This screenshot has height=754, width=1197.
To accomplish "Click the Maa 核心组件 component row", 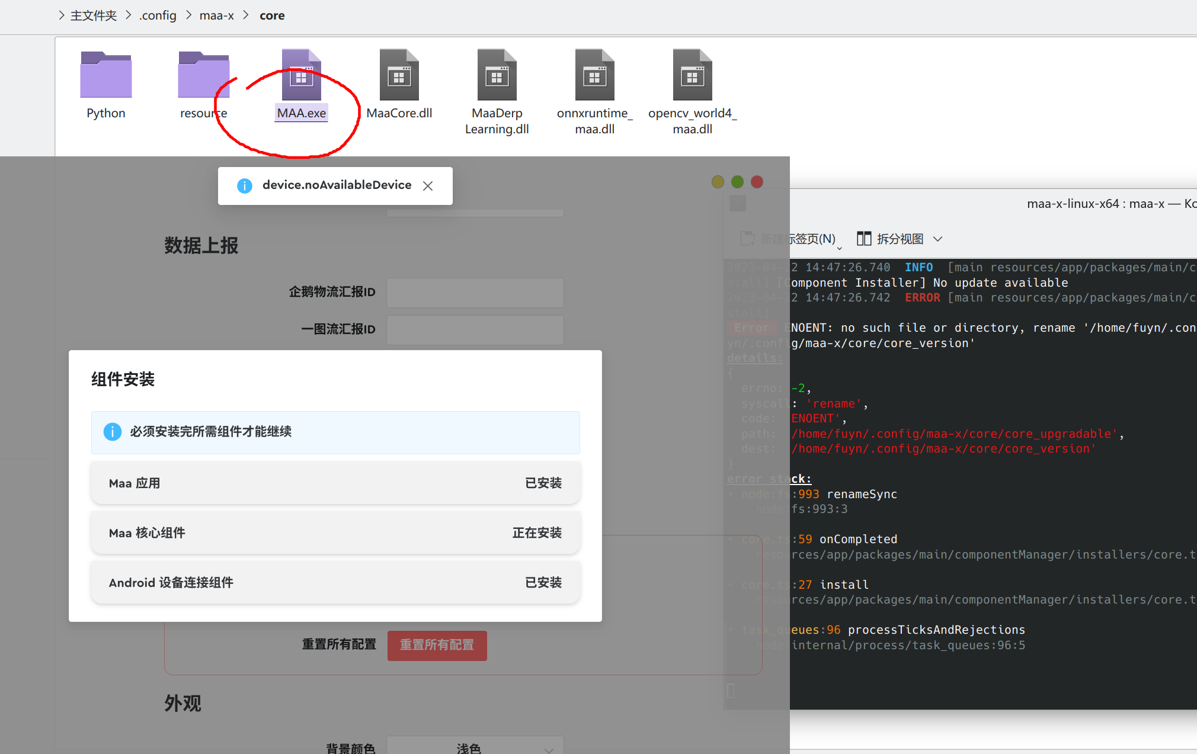I will pos(335,533).
